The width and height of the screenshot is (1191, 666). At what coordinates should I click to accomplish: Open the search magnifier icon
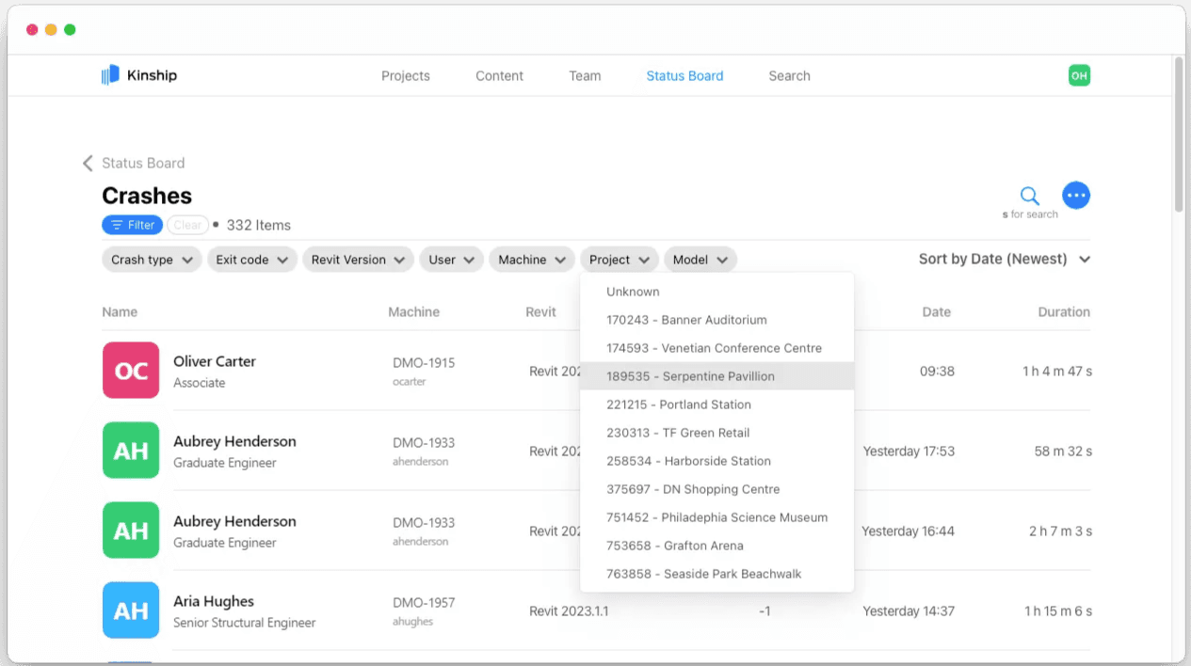click(x=1030, y=196)
